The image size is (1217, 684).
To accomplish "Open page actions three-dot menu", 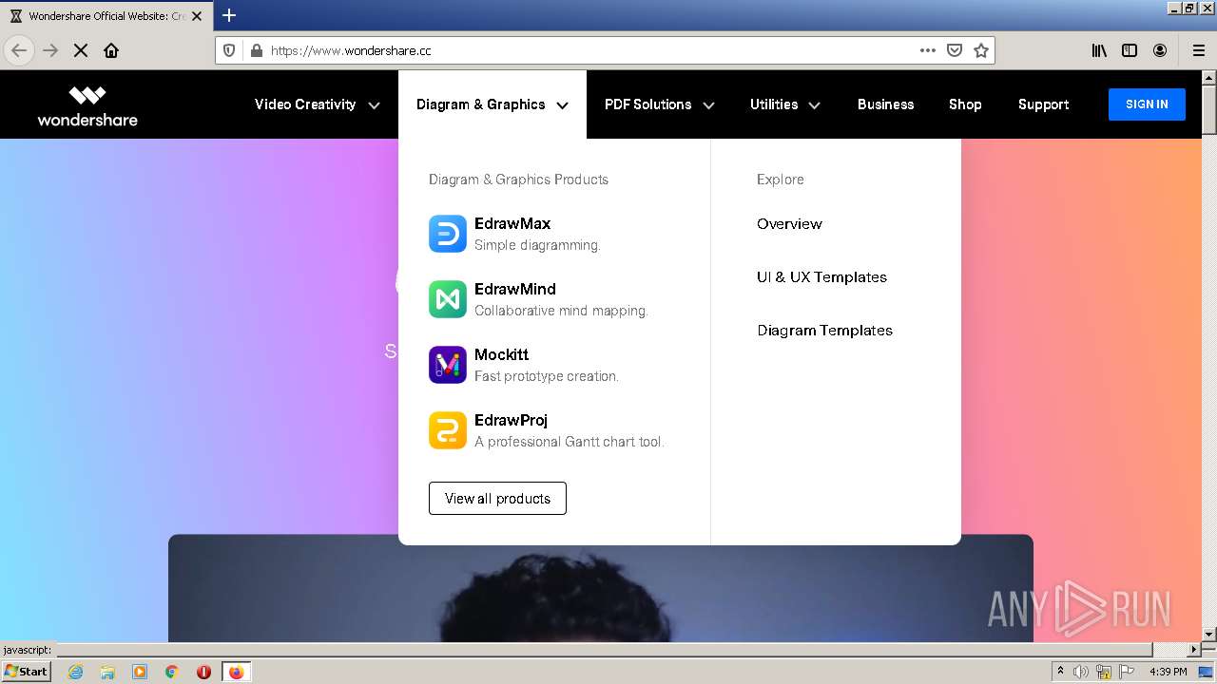I will pyautogui.click(x=928, y=50).
